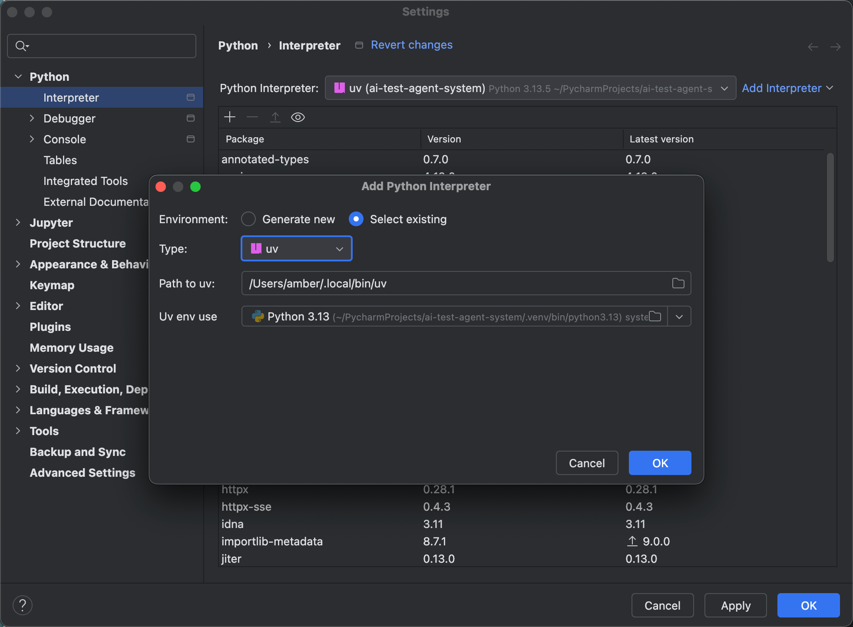Click the add package plus icon
Image resolution: width=853 pixels, height=627 pixels.
[x=230, y=117]
